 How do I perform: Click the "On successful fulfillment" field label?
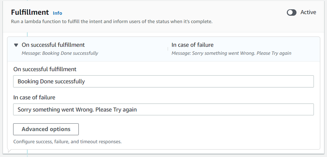click(45, 69)
